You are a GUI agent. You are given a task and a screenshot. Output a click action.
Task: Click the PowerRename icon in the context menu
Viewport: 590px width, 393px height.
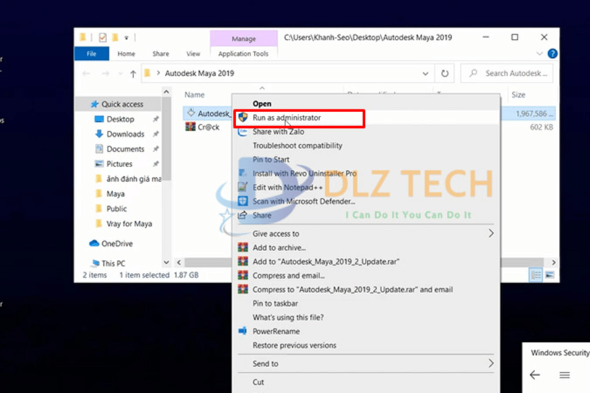(243, 331)
